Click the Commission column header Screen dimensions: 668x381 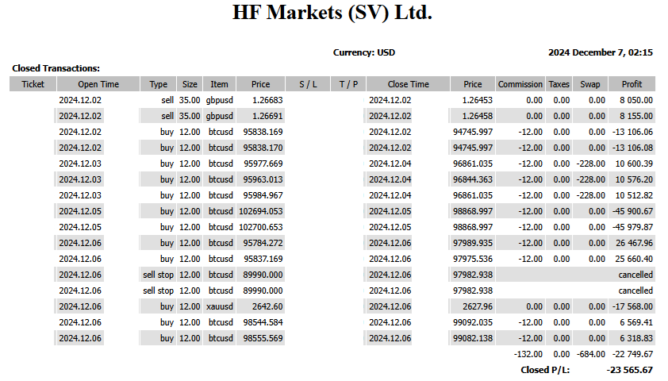pos(520,84)
